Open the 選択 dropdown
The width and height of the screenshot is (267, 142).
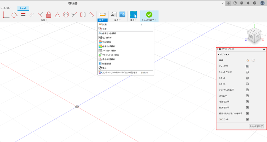133,20
